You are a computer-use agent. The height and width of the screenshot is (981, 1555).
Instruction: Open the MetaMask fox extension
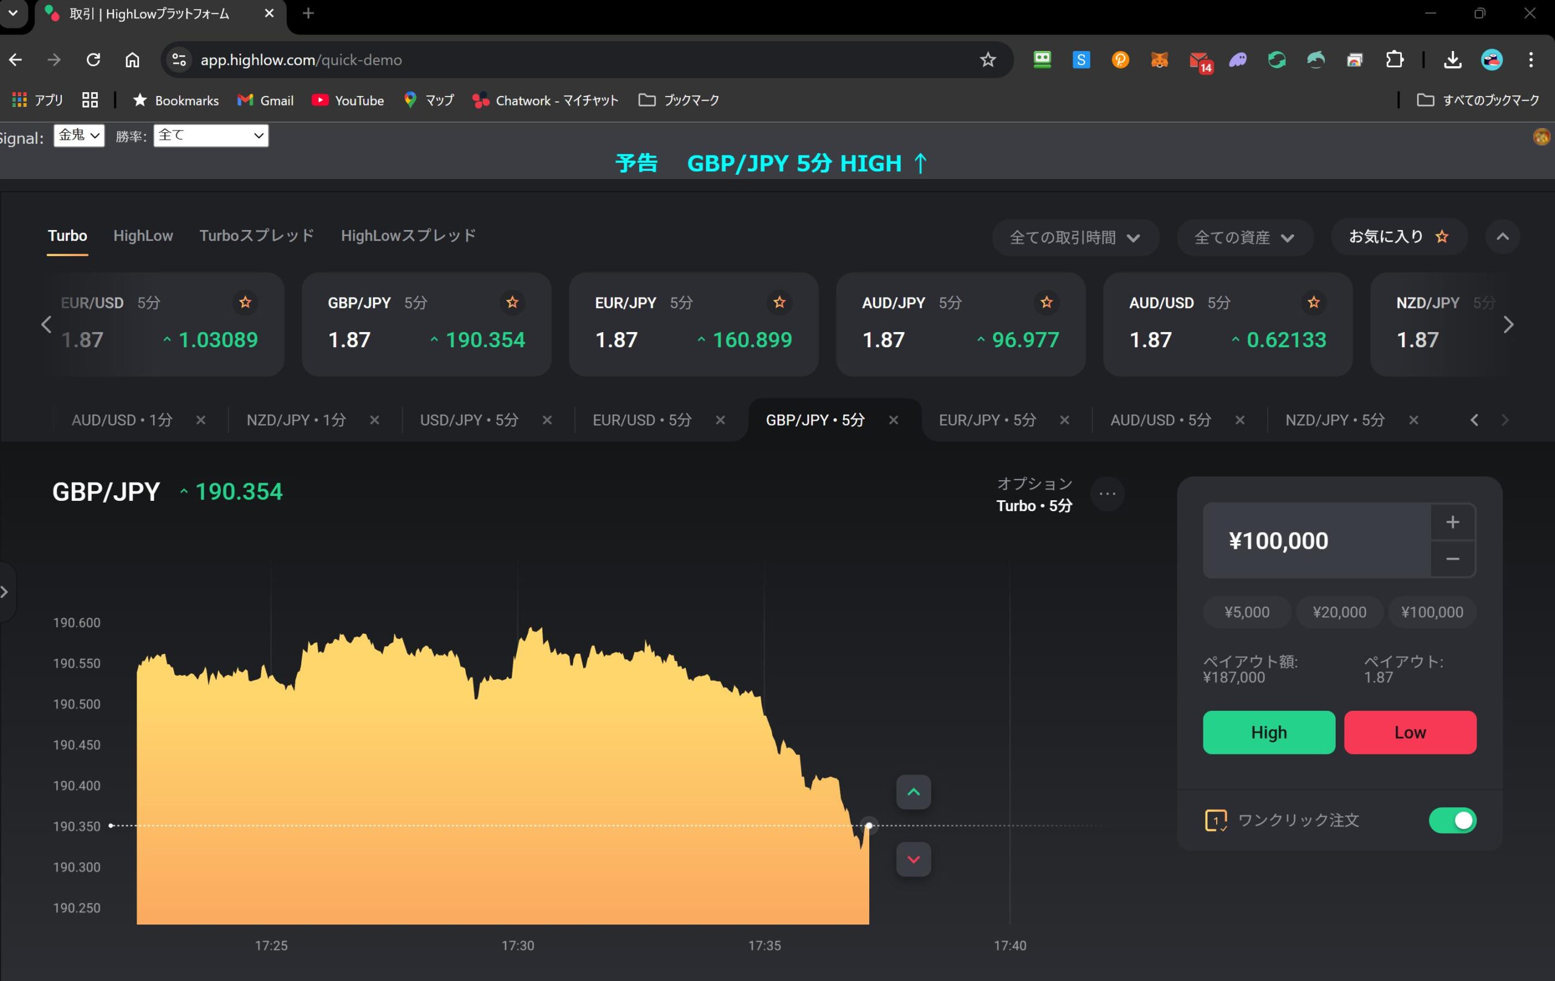(1159, 60)
